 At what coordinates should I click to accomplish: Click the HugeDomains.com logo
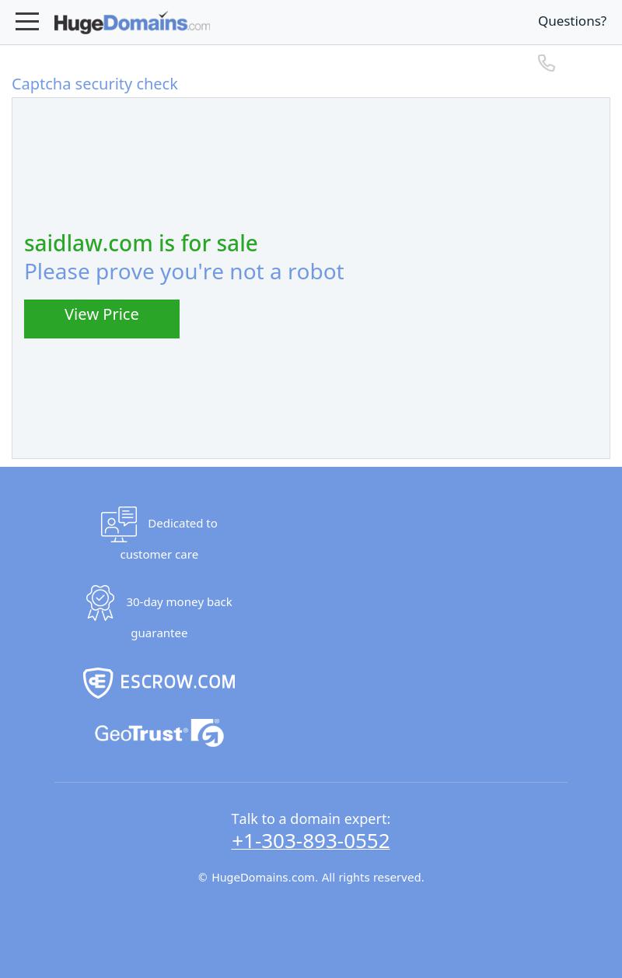tap(132, 23)
